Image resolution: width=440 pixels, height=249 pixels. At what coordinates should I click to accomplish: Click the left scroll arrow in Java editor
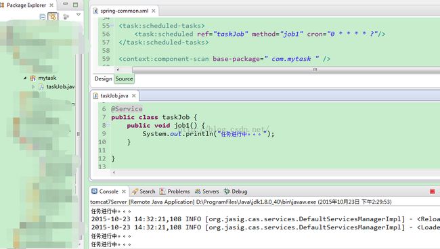pos(114,173)
